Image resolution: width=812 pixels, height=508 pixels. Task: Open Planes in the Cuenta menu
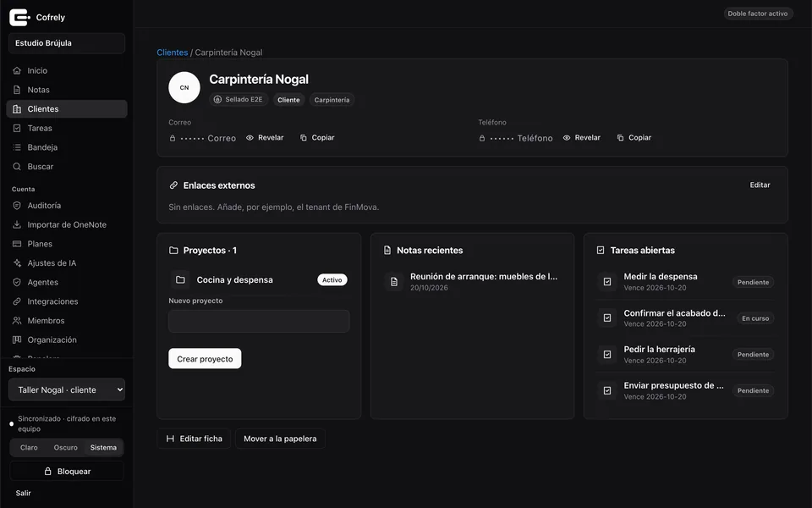click(x=67, y=244)
